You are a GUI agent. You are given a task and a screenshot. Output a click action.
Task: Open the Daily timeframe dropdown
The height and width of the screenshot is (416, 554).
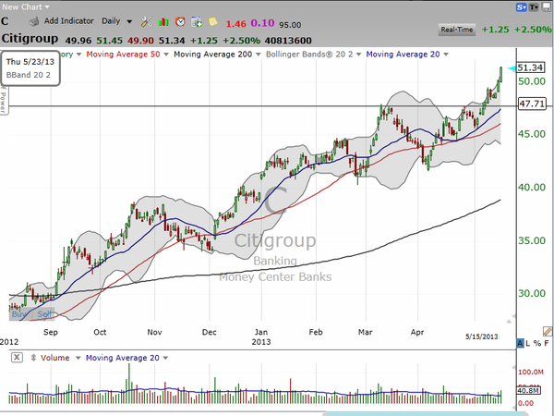point(117,21)
